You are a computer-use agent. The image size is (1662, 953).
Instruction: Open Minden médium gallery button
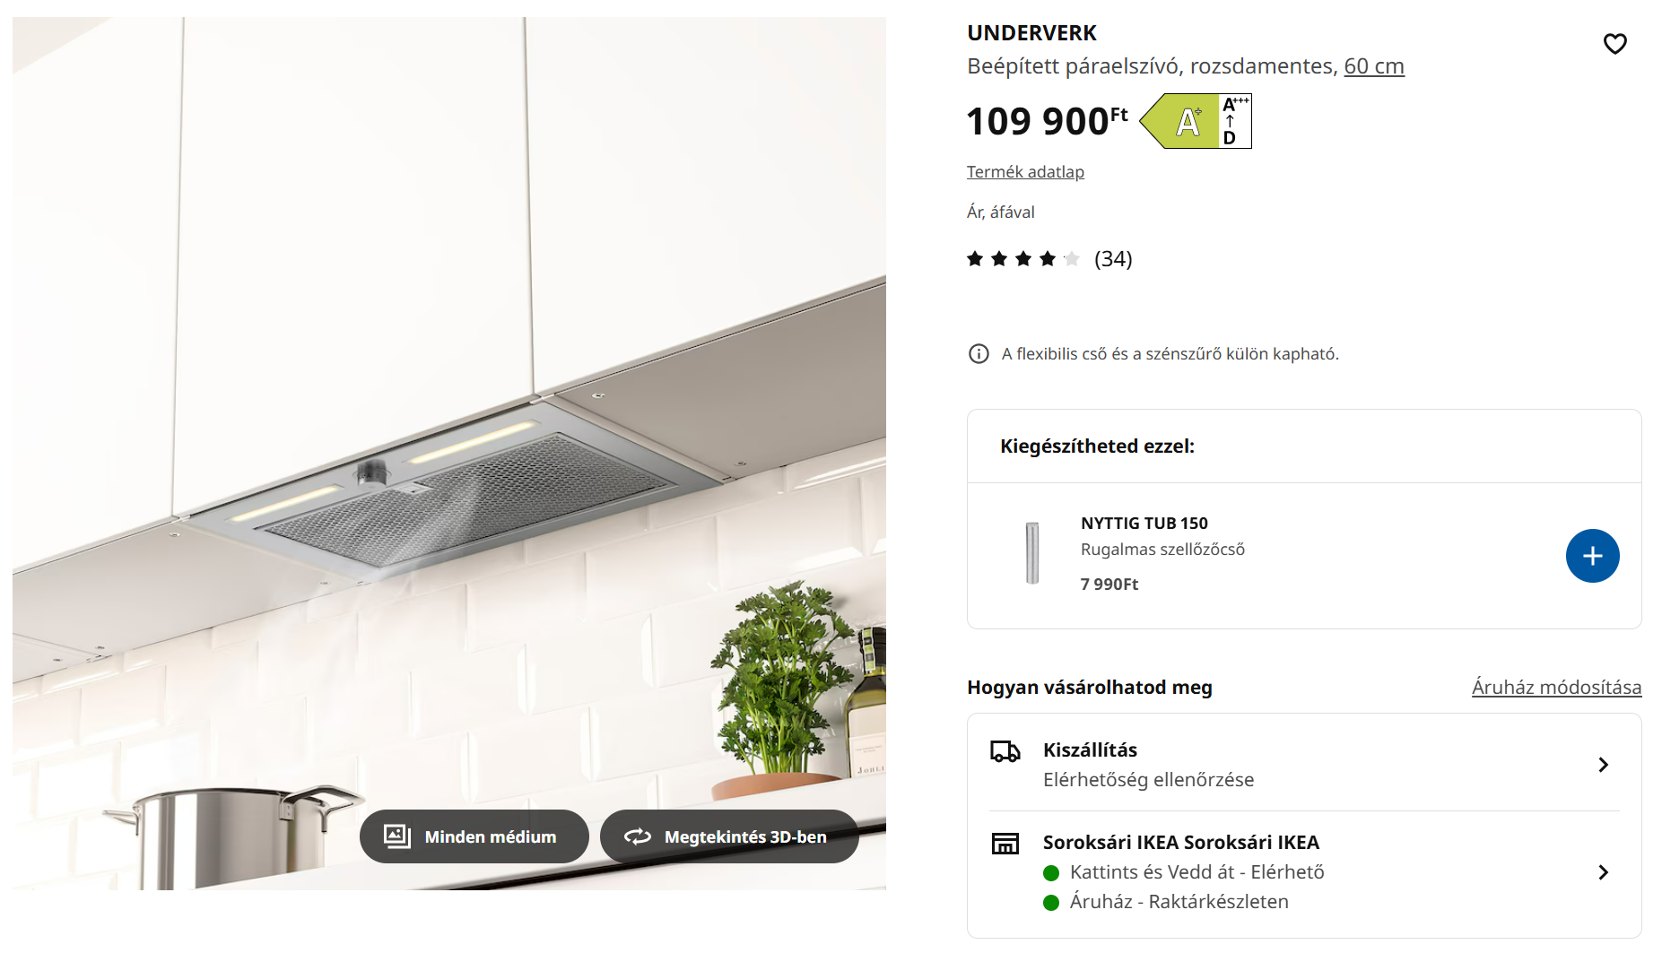474,836
